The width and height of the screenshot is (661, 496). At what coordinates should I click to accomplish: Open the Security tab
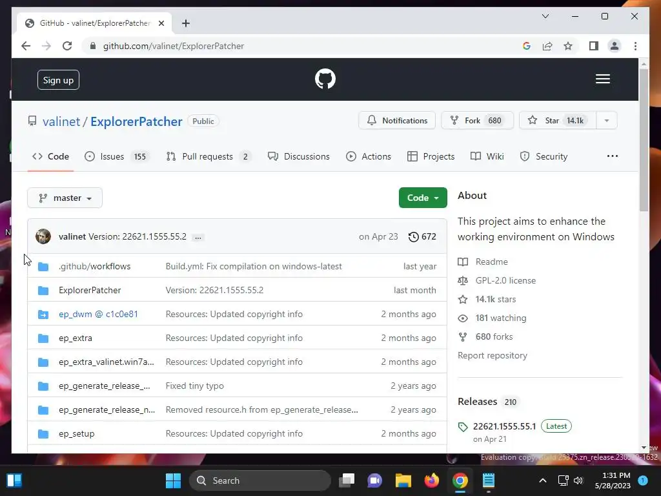coord(544,156)
